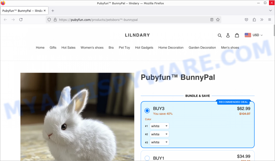Open tracking protection shield icon
The width and height of the screenshot is (275, 161).
click(x=49, y=20)
